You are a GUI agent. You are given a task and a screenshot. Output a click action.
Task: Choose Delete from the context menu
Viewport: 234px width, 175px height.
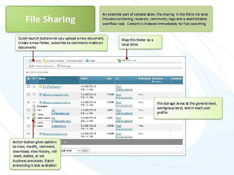[x=40, y=126]
